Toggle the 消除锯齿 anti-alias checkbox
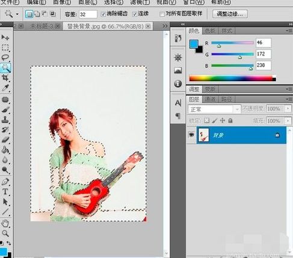293x258 pixels. point(103,14)
